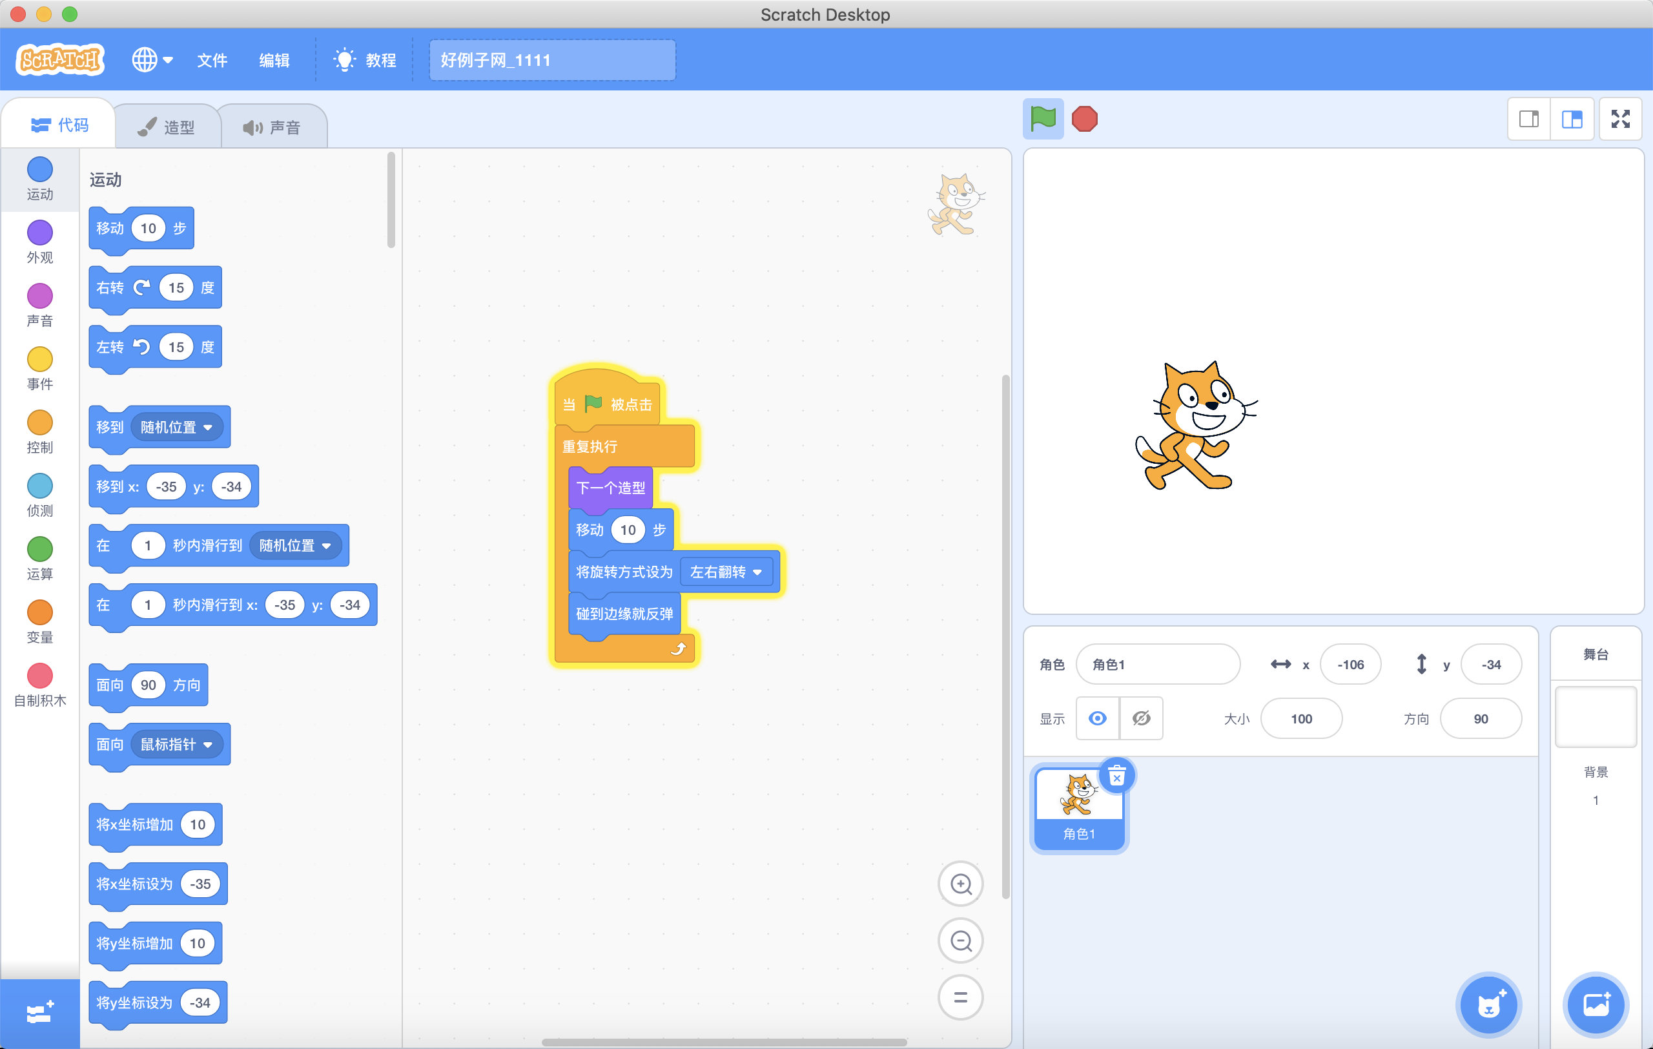Viewport: 1653px width, 1049px height.
Task: Expand 随机位置 dropdown in 秒内滑行到 block
Action: tap(295, 546)
